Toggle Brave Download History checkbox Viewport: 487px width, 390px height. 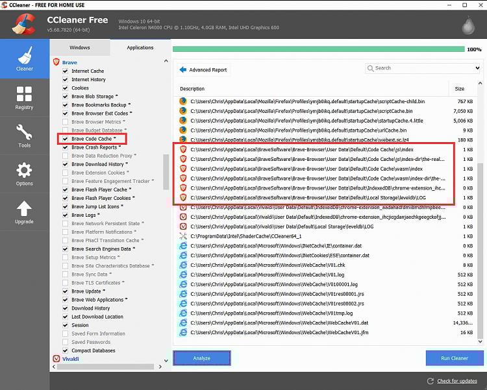65,164
